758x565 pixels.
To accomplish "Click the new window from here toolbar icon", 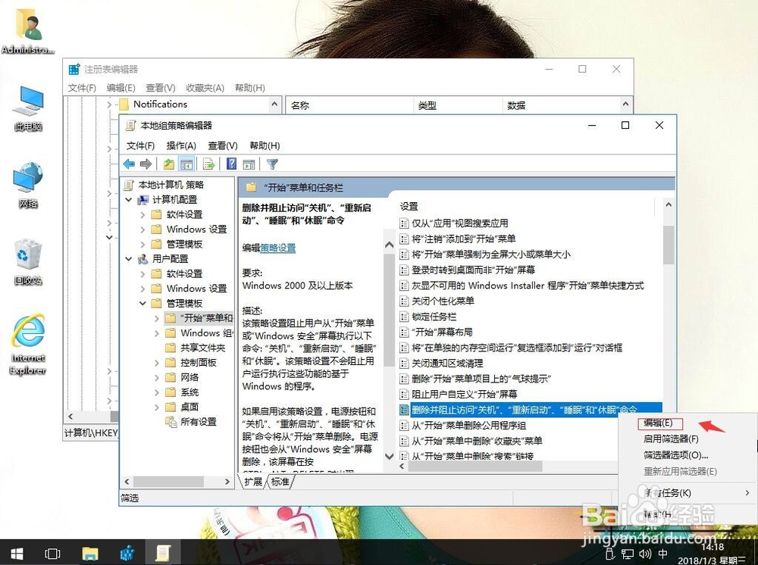I will click(x=249, y=163).
